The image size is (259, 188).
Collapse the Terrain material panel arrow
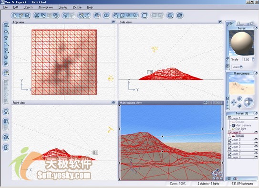tap(256, 28)
